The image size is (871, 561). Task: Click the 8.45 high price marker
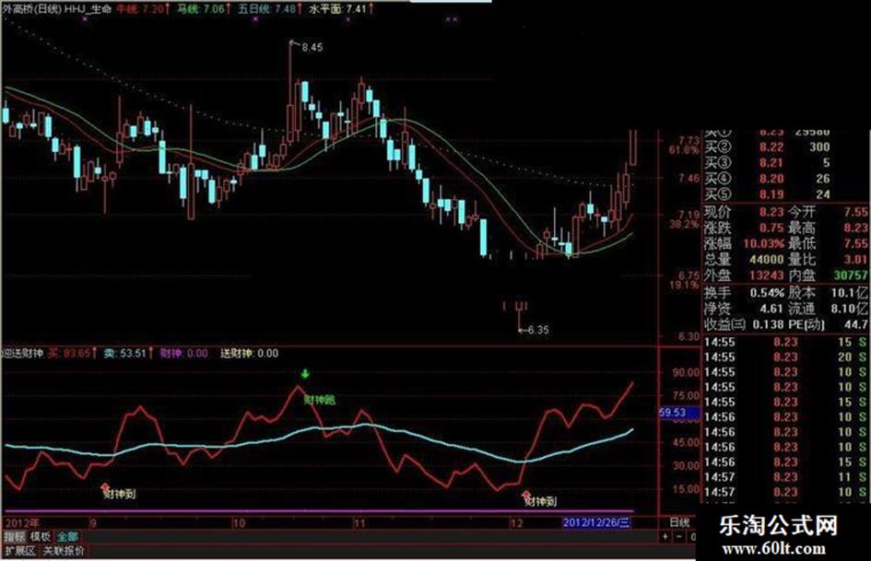(312, 48)
